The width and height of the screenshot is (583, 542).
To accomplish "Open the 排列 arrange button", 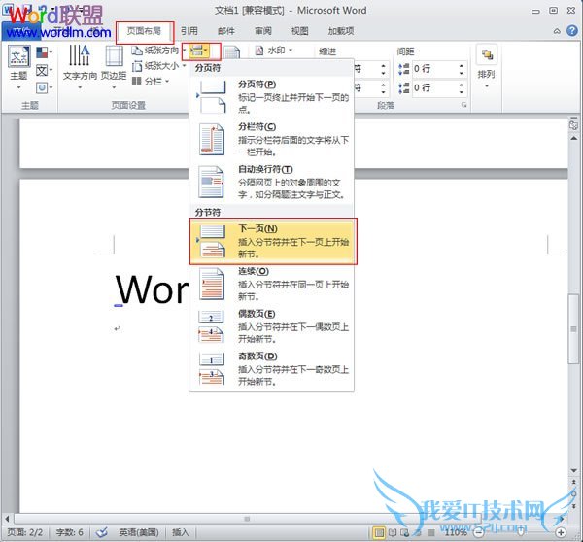I will click(x=487, y=68).
